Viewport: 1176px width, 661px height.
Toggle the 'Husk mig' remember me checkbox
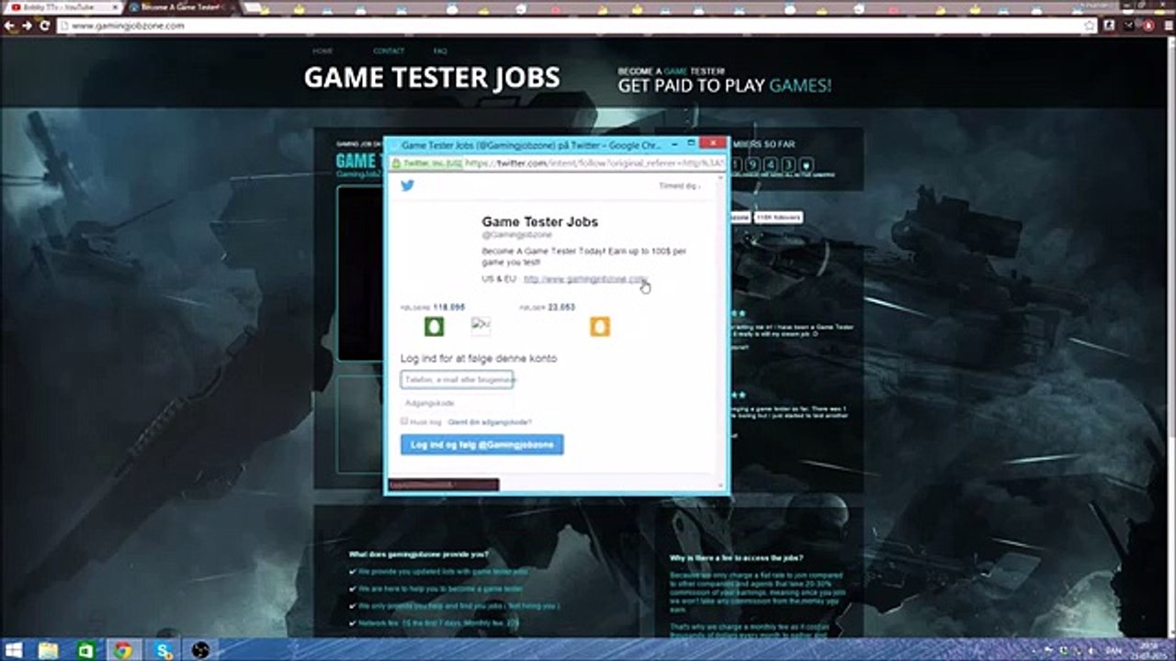click(404, 421)
